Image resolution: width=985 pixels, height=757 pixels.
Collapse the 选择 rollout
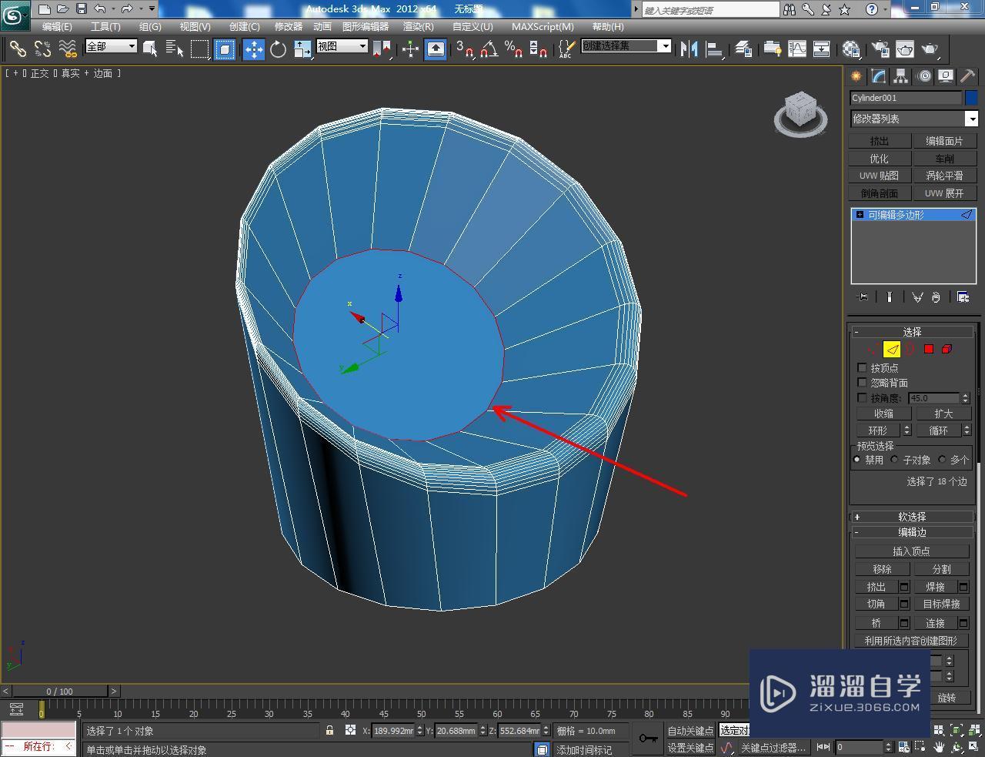click(913, 332)
